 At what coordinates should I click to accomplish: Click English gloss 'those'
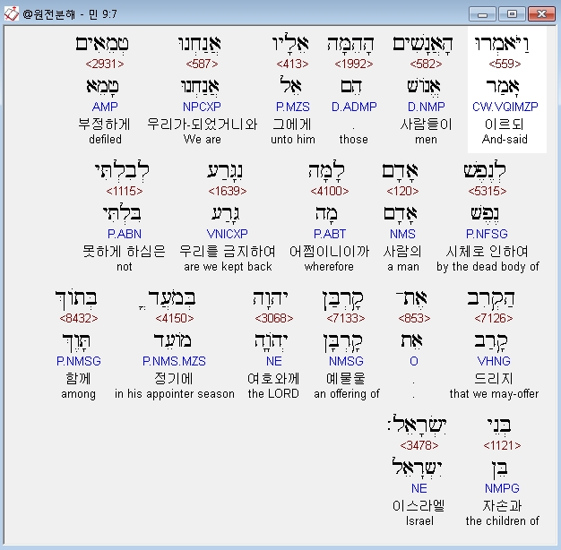[x=353, y=139]
